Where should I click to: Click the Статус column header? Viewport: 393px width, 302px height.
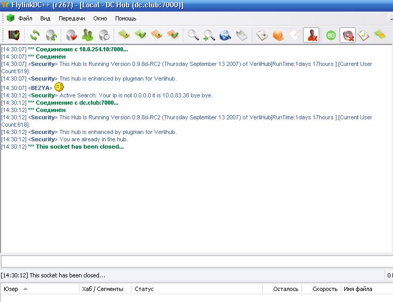144,289
